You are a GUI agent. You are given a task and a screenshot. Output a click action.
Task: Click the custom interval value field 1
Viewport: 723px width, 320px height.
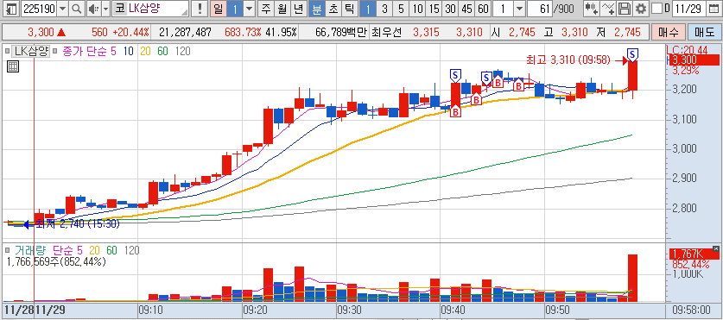tap(503, 9)
